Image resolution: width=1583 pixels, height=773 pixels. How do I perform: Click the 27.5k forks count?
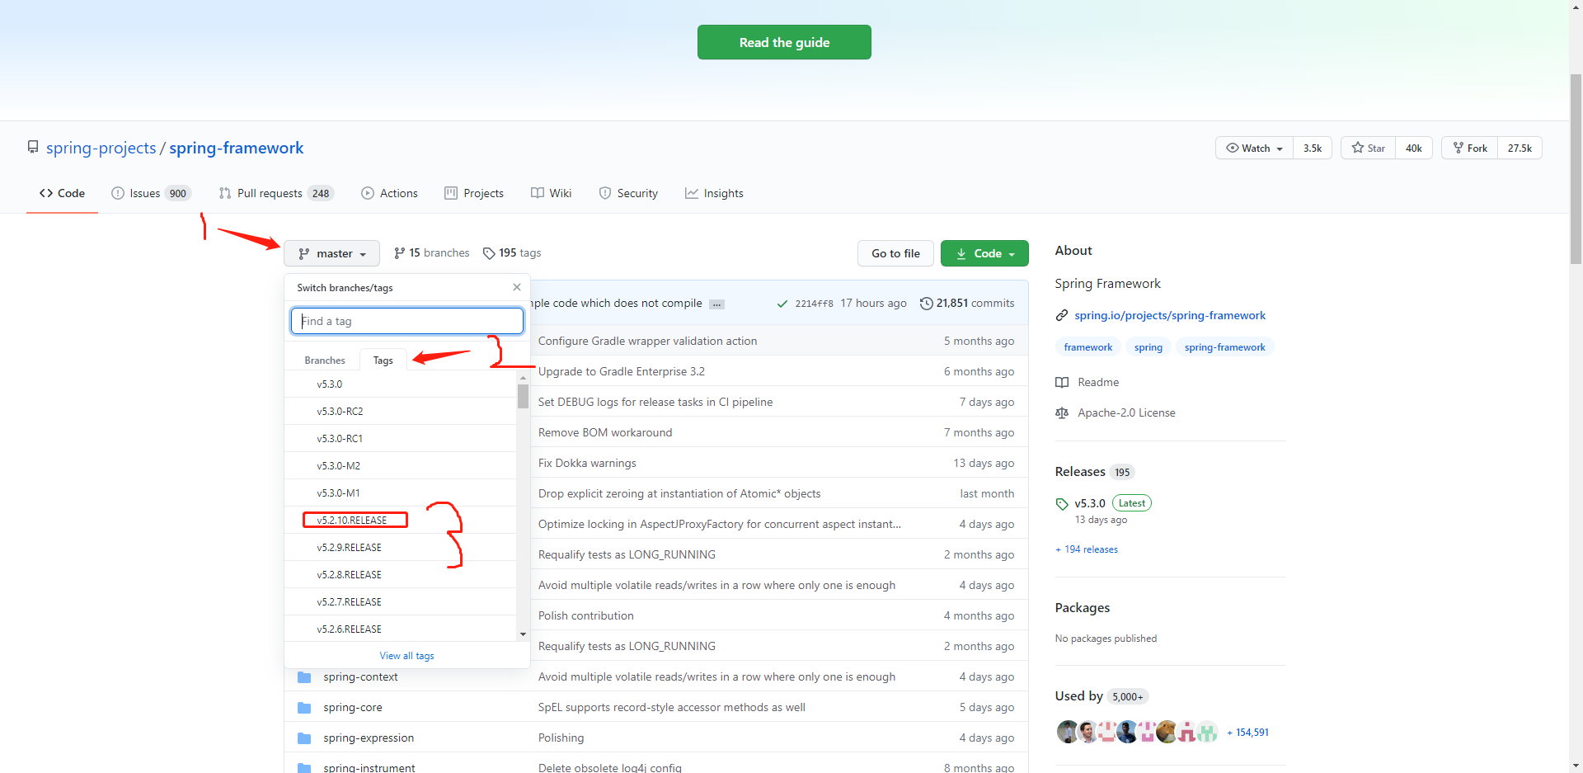(x=1520, y=148)
